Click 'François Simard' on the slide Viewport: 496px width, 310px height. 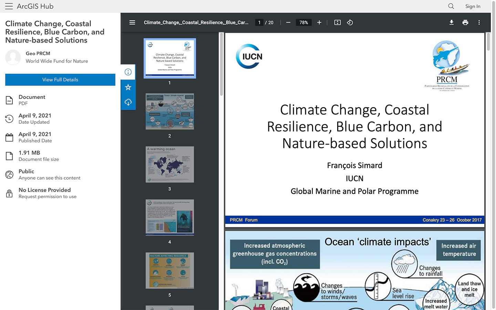354,166
